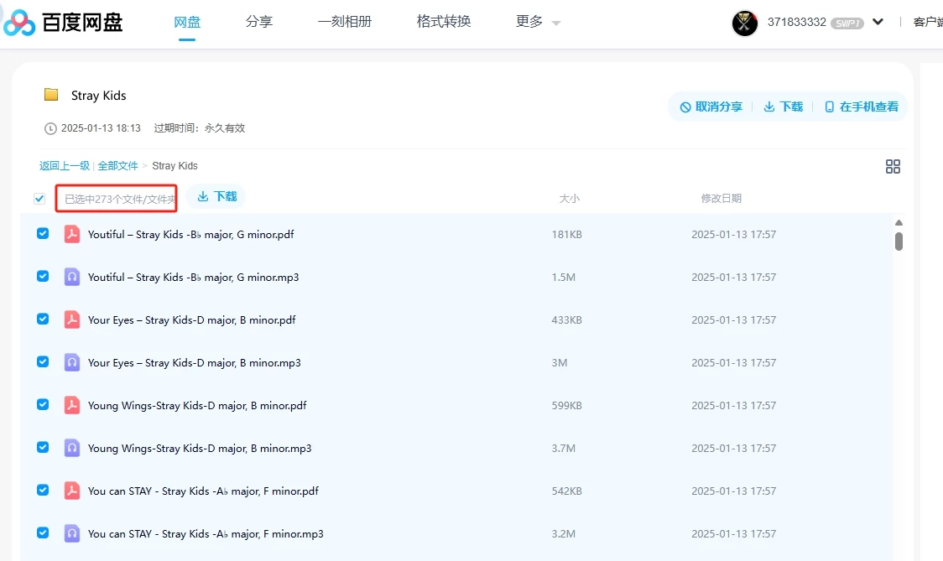Switch to 格式转换 tab
This screenshot has height=561, width=943.
tap(444, 22)
